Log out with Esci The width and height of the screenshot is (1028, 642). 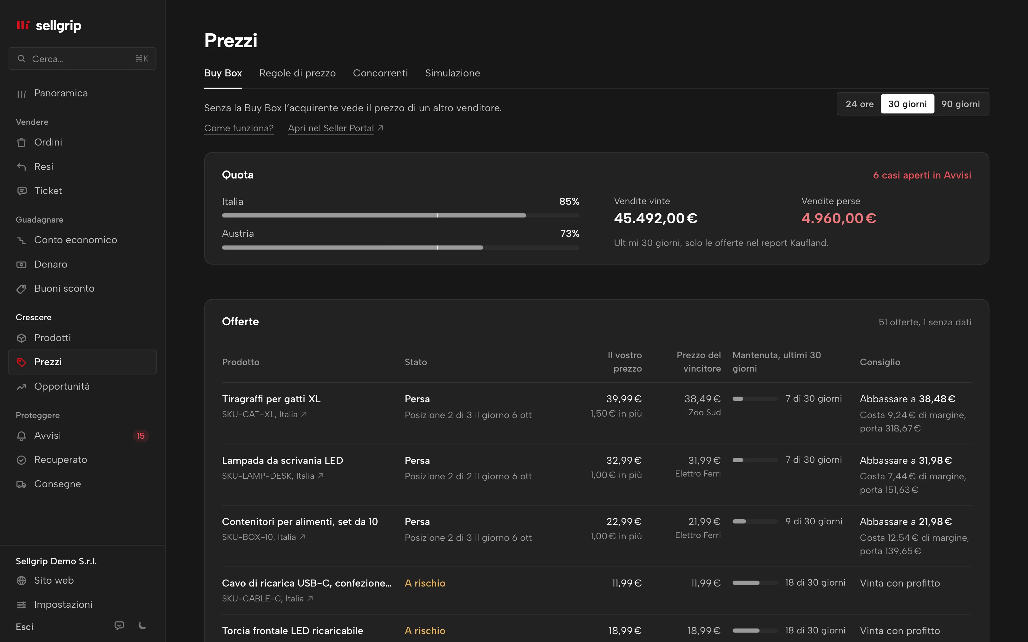coord(25,627)
